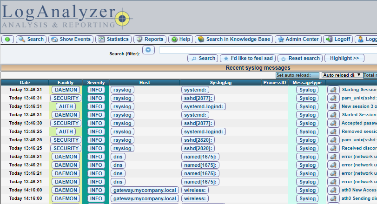Open the Starting Session message text
377x204 pixels.
point(359,90)
